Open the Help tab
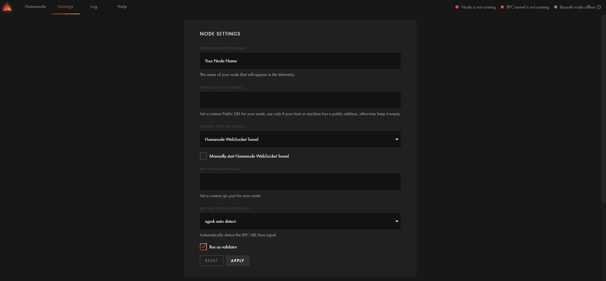 point(122,7)
